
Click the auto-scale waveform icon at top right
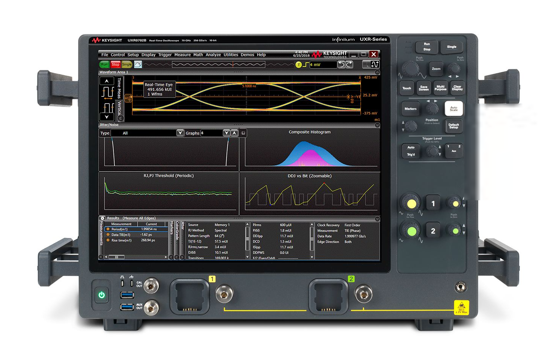[375, 65]
